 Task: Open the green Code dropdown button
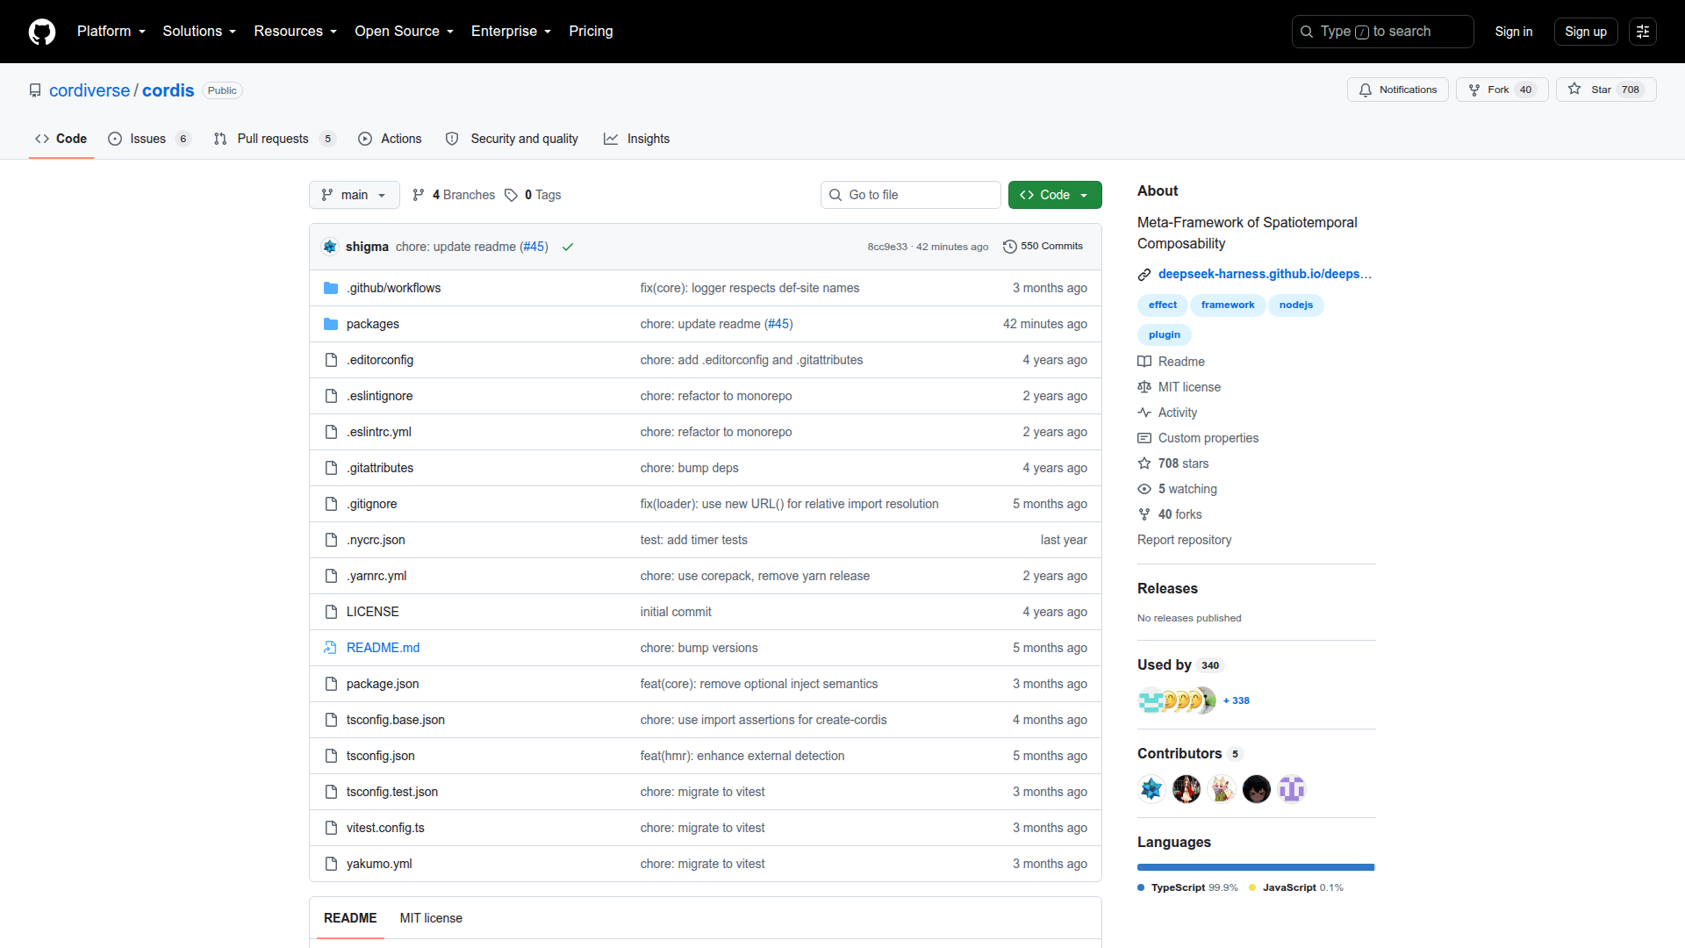point(1055,195)
